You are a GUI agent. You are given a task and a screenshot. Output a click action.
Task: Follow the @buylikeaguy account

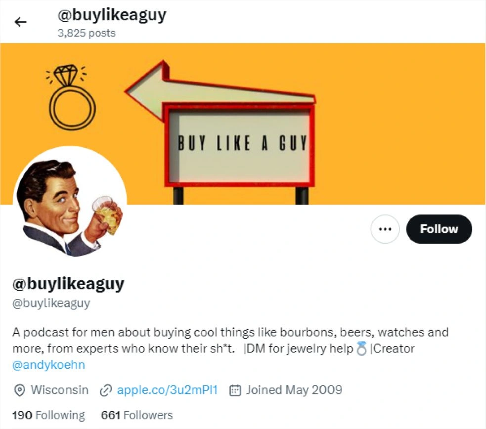[x=439, y=229]
